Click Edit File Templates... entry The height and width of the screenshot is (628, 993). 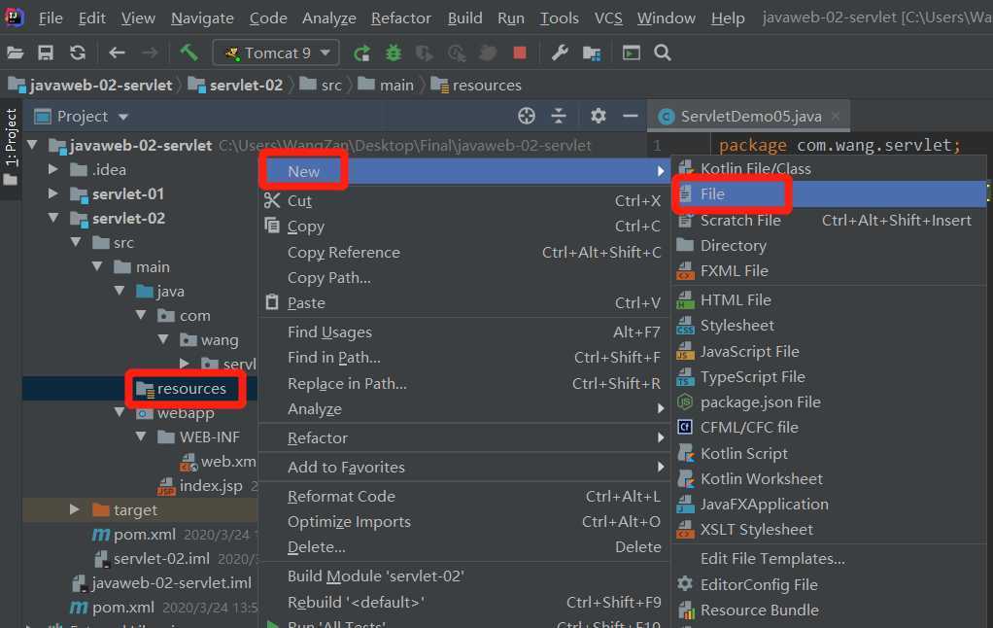tap(830, 558)
